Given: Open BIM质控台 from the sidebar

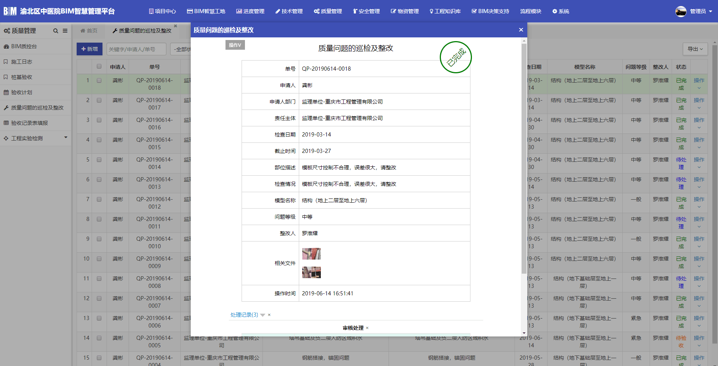Looking at the screenshot, I should click(x=24, y=46).
